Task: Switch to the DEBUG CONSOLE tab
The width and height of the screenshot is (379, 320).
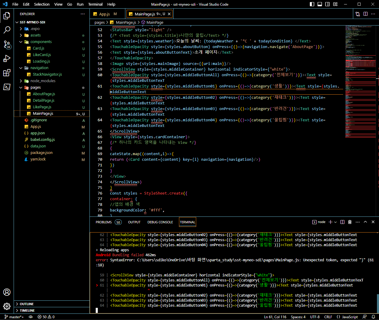Action: [160, 222]
